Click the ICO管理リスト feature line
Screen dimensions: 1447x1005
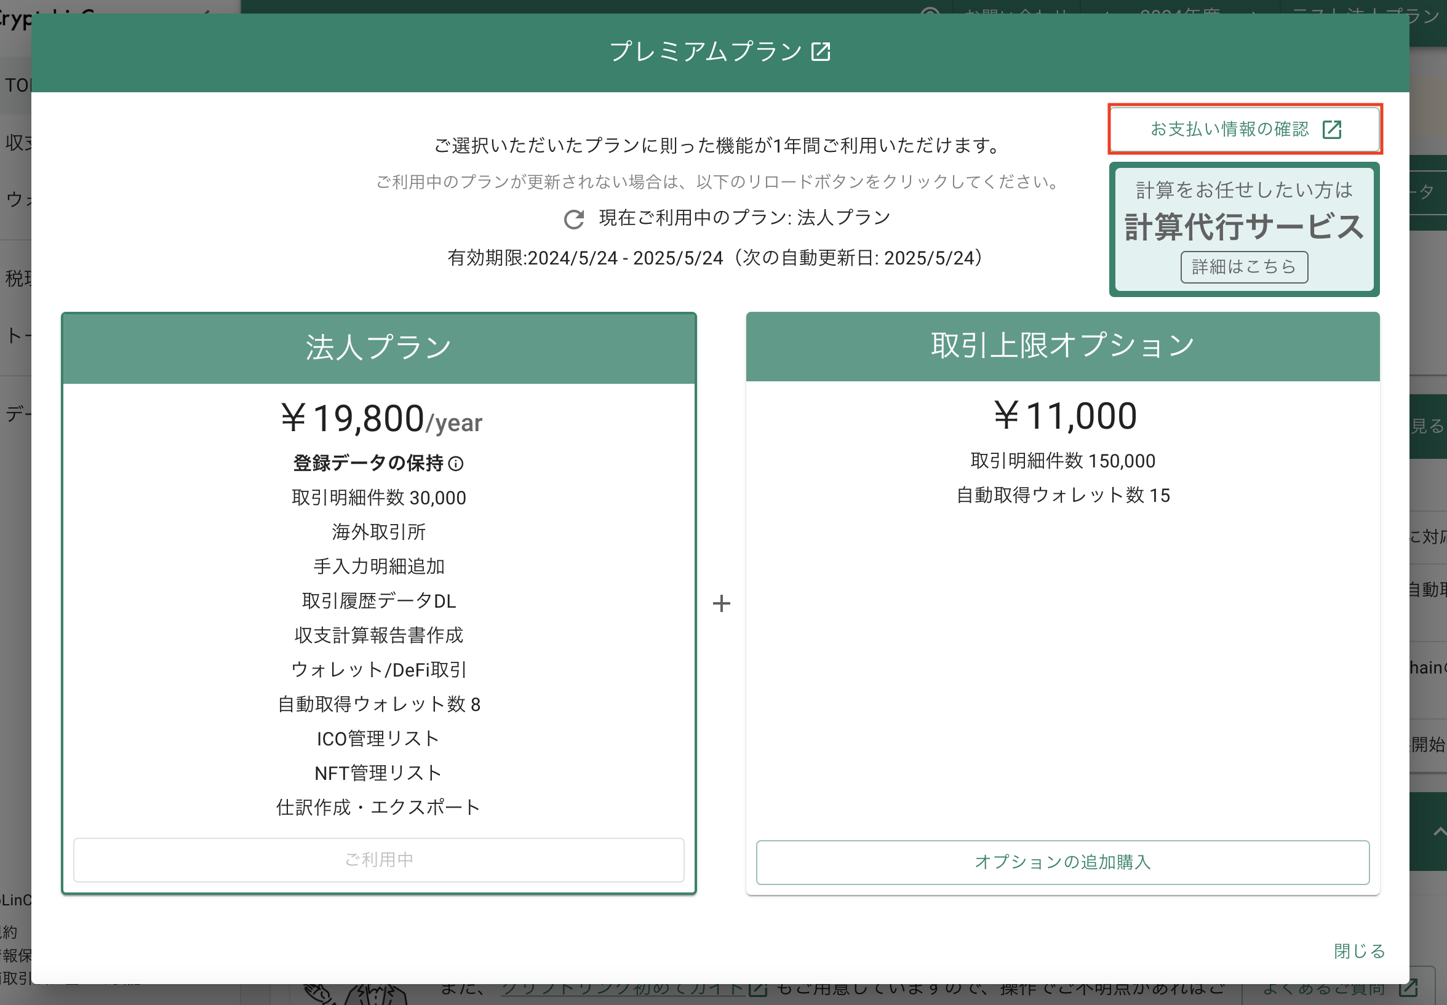378,739
